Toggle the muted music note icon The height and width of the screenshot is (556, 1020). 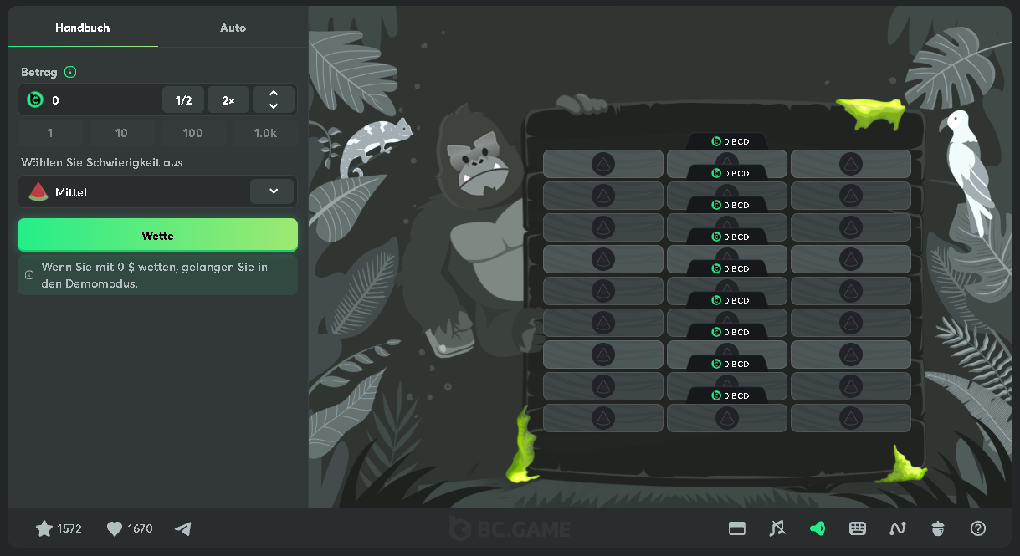777,528
